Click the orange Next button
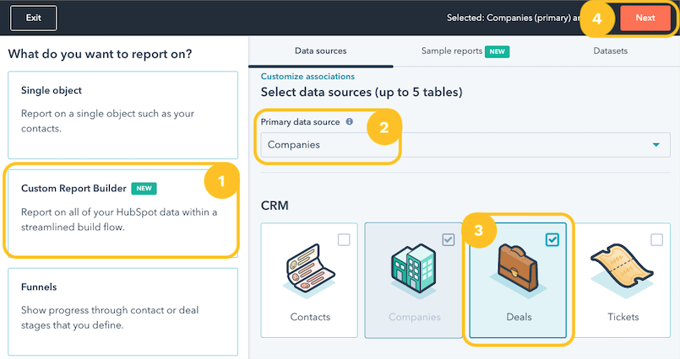 pos(645,18)
